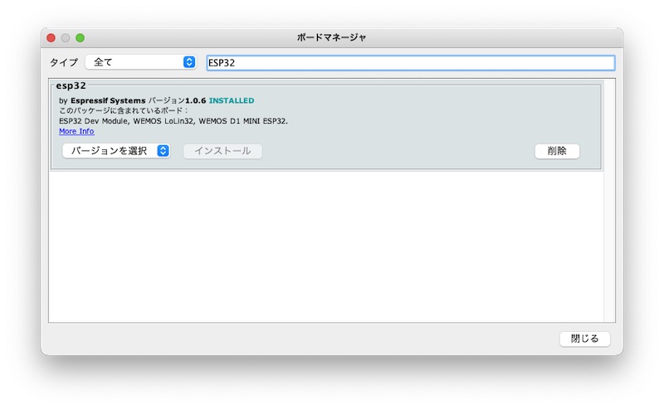Click the red close window button
Image resolution: width=664 pixels, height=409 pixels.
[x=51, y=38]
